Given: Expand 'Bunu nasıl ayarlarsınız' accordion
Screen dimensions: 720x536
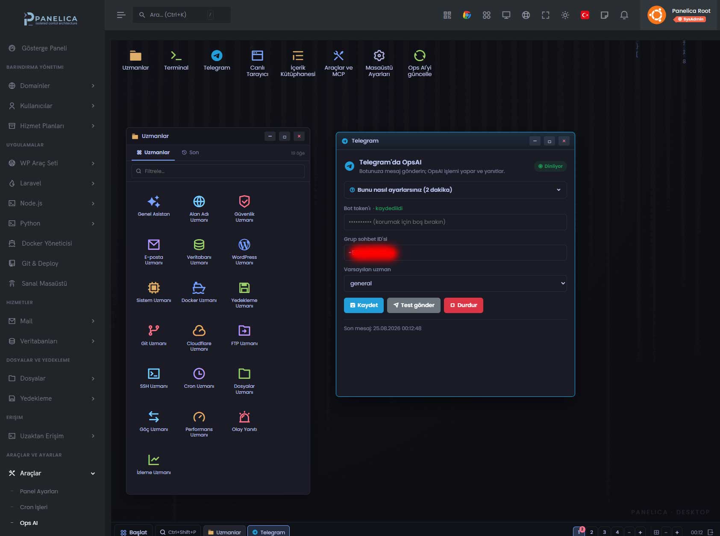Looking at the screenshot, I should 455,190.
